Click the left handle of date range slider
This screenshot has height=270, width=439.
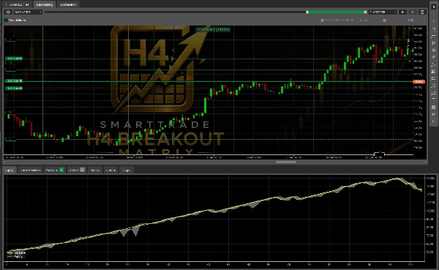[x=307, y=12]
